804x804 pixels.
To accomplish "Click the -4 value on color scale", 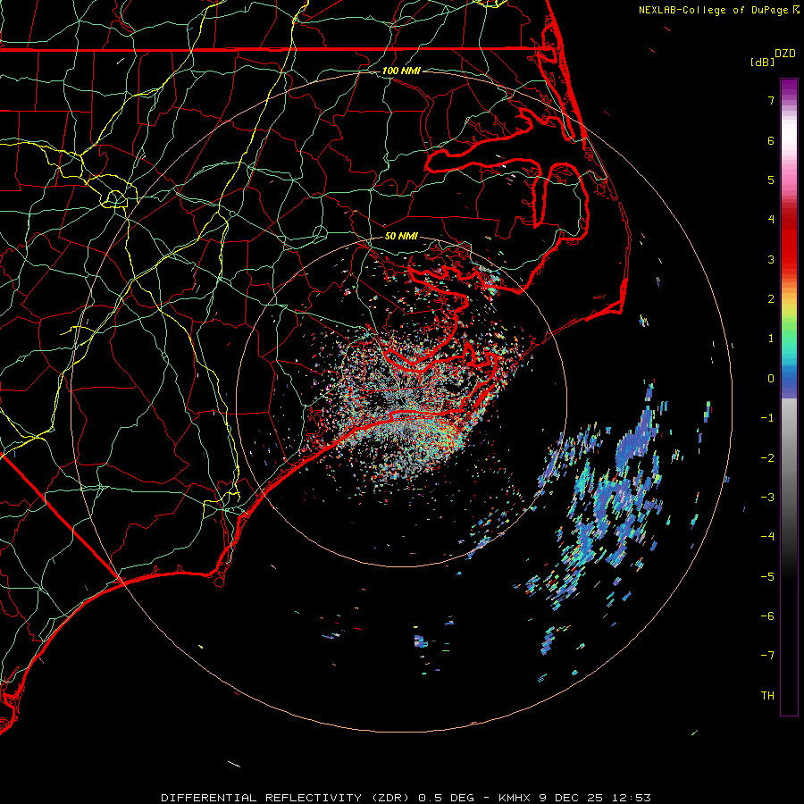I will tap(767, 536).
